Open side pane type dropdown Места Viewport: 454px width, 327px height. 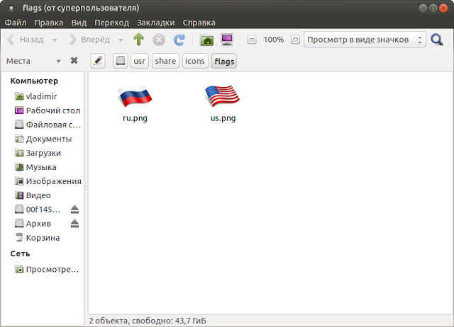coord(33,61)
